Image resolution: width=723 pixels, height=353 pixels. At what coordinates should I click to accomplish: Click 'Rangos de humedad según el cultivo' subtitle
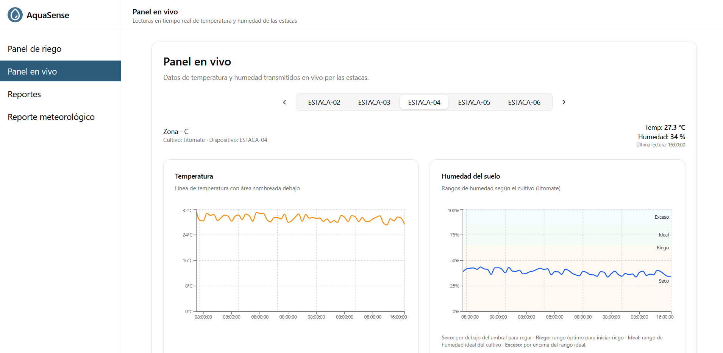(x=501, y=188)
